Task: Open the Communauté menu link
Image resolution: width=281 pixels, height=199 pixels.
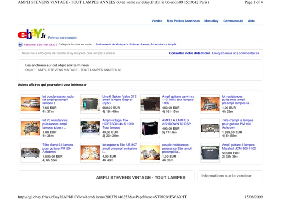Action: 233,21
